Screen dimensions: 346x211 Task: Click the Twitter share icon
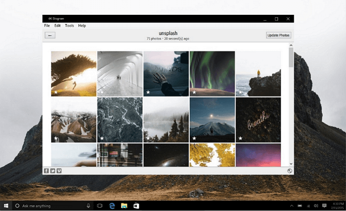[x=52, y=171]
